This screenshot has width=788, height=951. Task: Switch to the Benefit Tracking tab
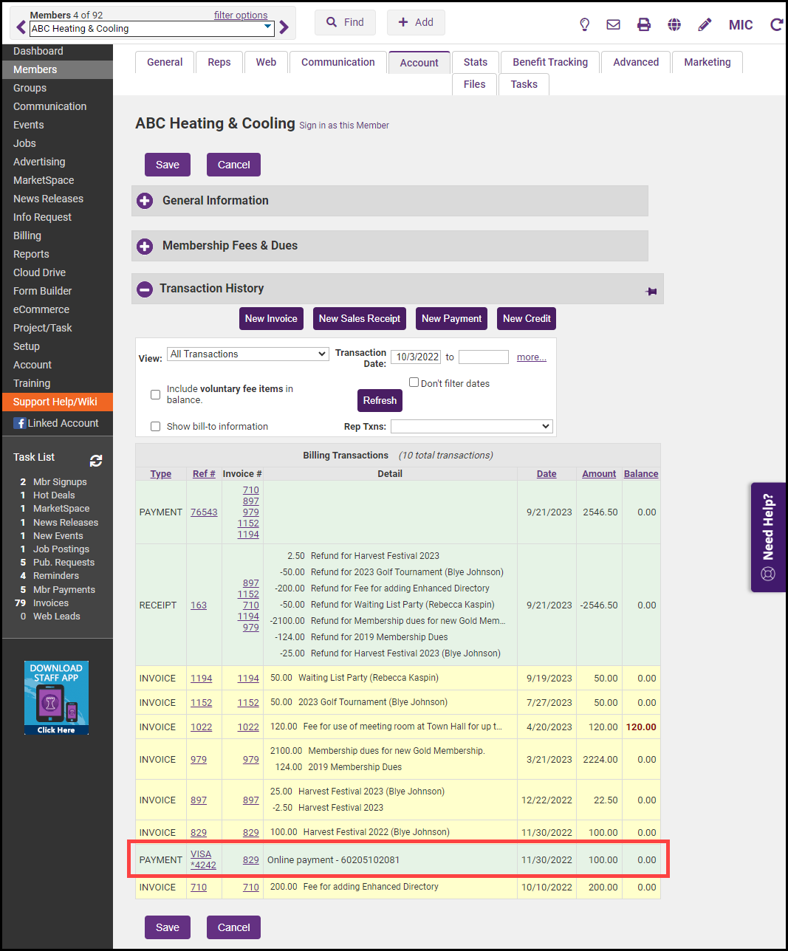pyautogui.click(x=550, y=62)
